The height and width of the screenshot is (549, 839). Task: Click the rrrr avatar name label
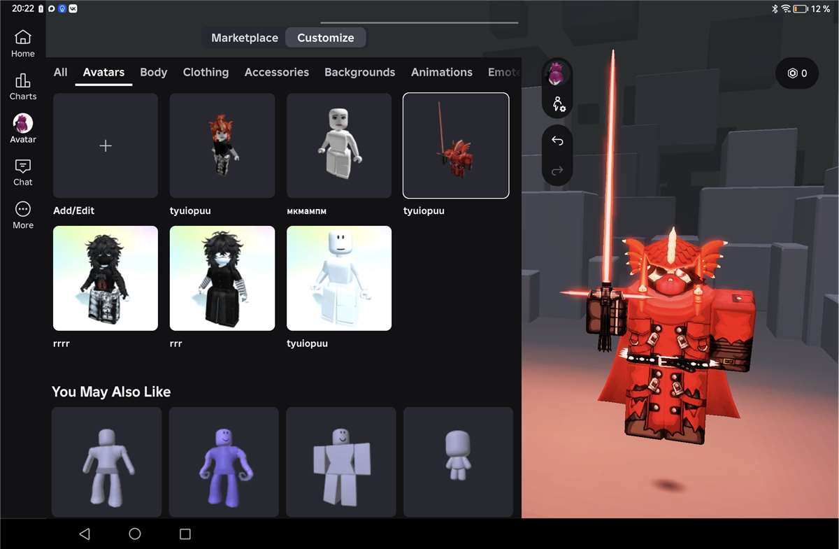tap(62, 343)
